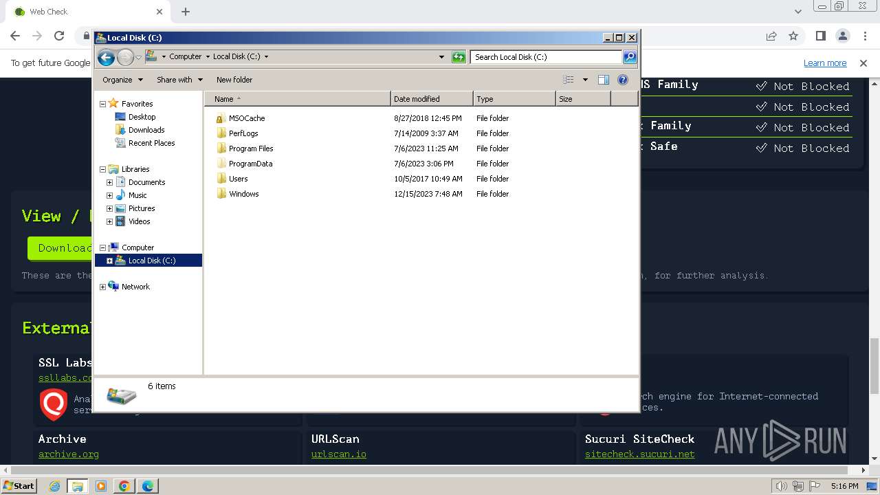
Task: Open the archive.org link
Action: (x=69, y=454)
